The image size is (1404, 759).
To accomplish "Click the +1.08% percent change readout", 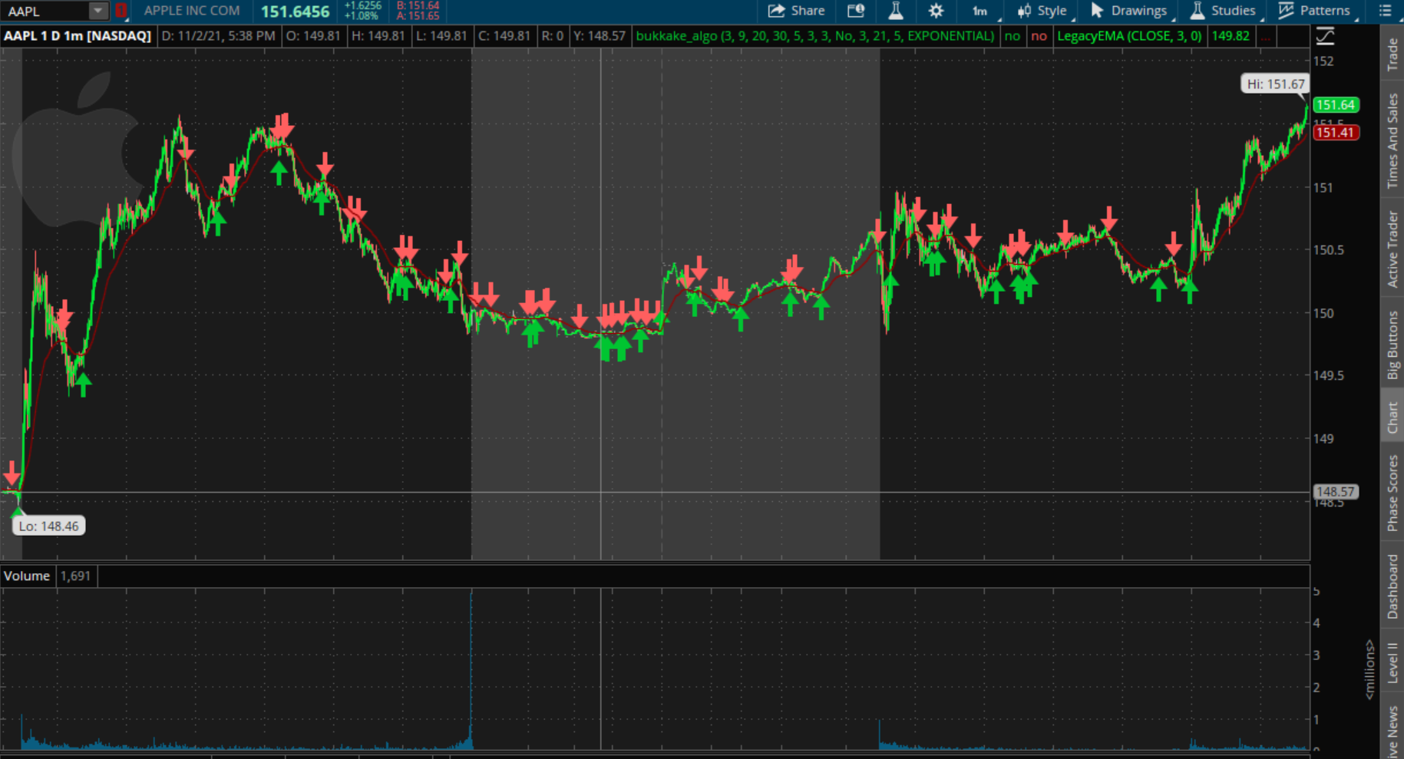I will pos(361,16).
